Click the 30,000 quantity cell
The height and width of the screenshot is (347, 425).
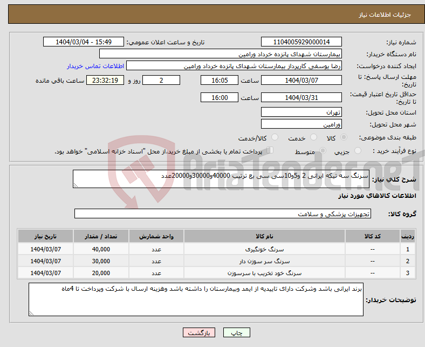click(101, 261)
